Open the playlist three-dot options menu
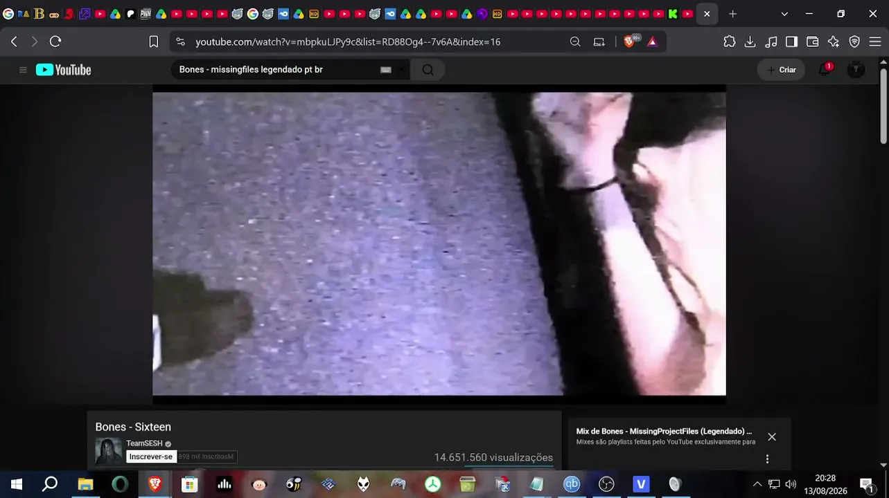The width and height of the screenshot is (889, 498). point(767,459)
